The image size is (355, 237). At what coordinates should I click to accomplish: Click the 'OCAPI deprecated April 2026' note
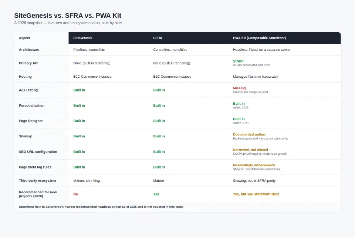[251, 65]
